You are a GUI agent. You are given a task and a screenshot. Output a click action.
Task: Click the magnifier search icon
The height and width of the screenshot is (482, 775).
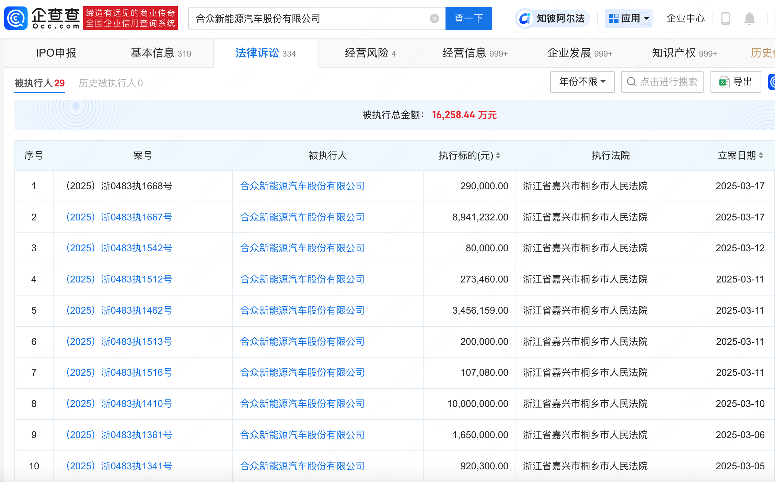(x=631, y=82)
